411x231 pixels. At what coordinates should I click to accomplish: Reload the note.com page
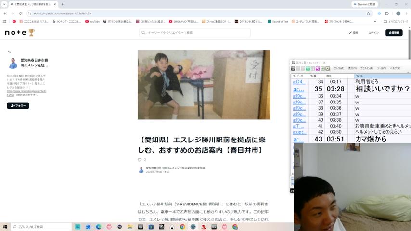(x=20, y=13)
